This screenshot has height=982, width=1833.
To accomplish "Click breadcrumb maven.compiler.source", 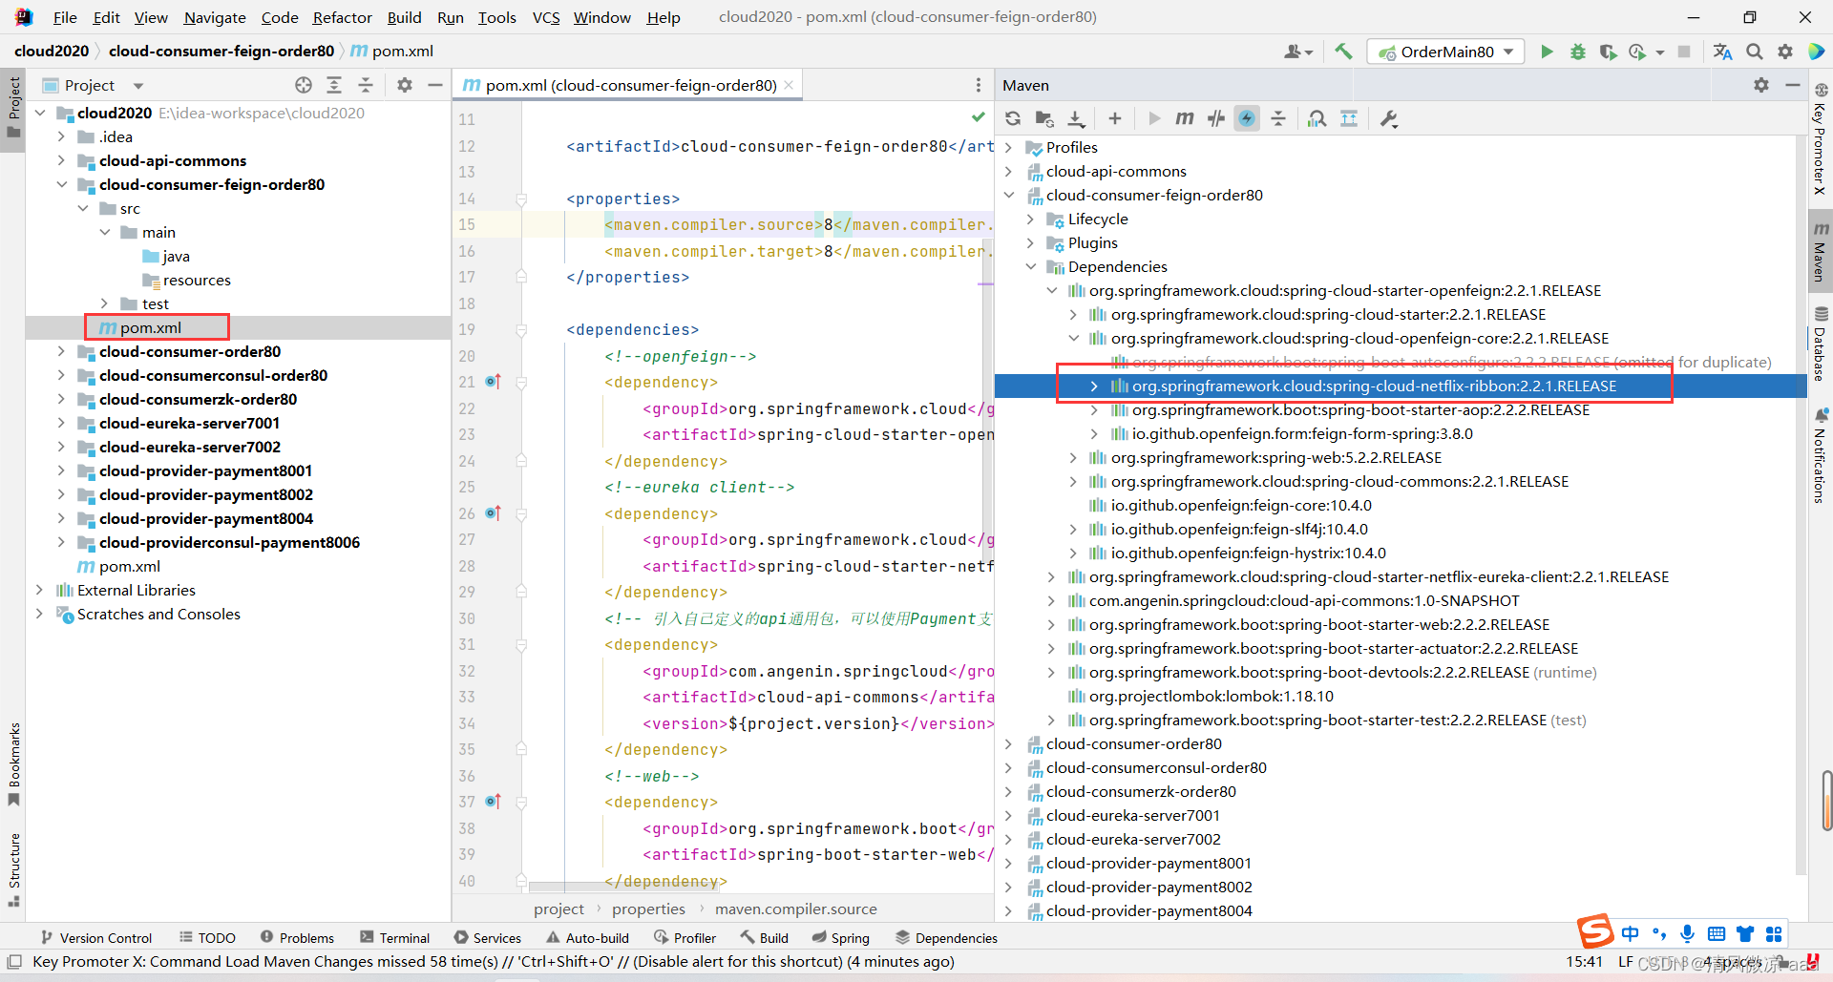I will tap(795, 909).
